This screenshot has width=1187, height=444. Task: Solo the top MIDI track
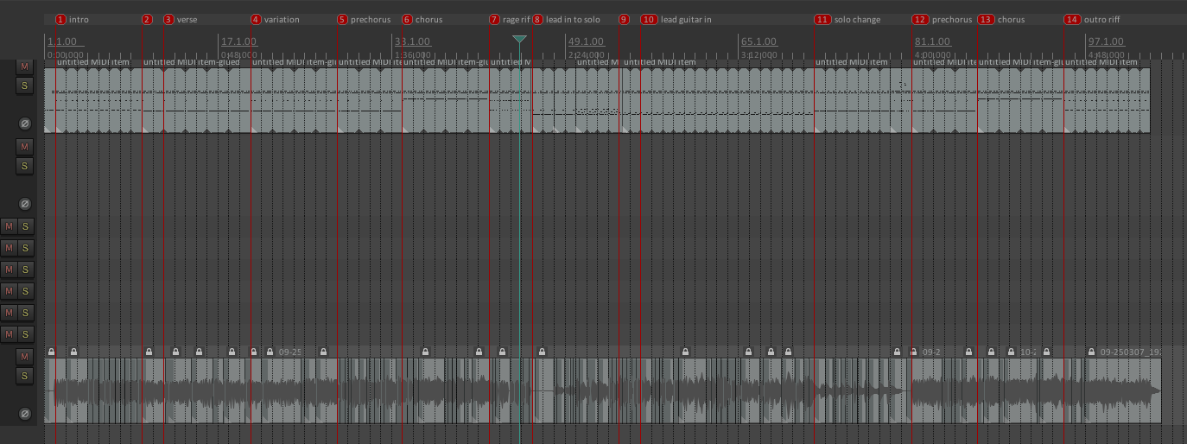[x=25, y=86]
